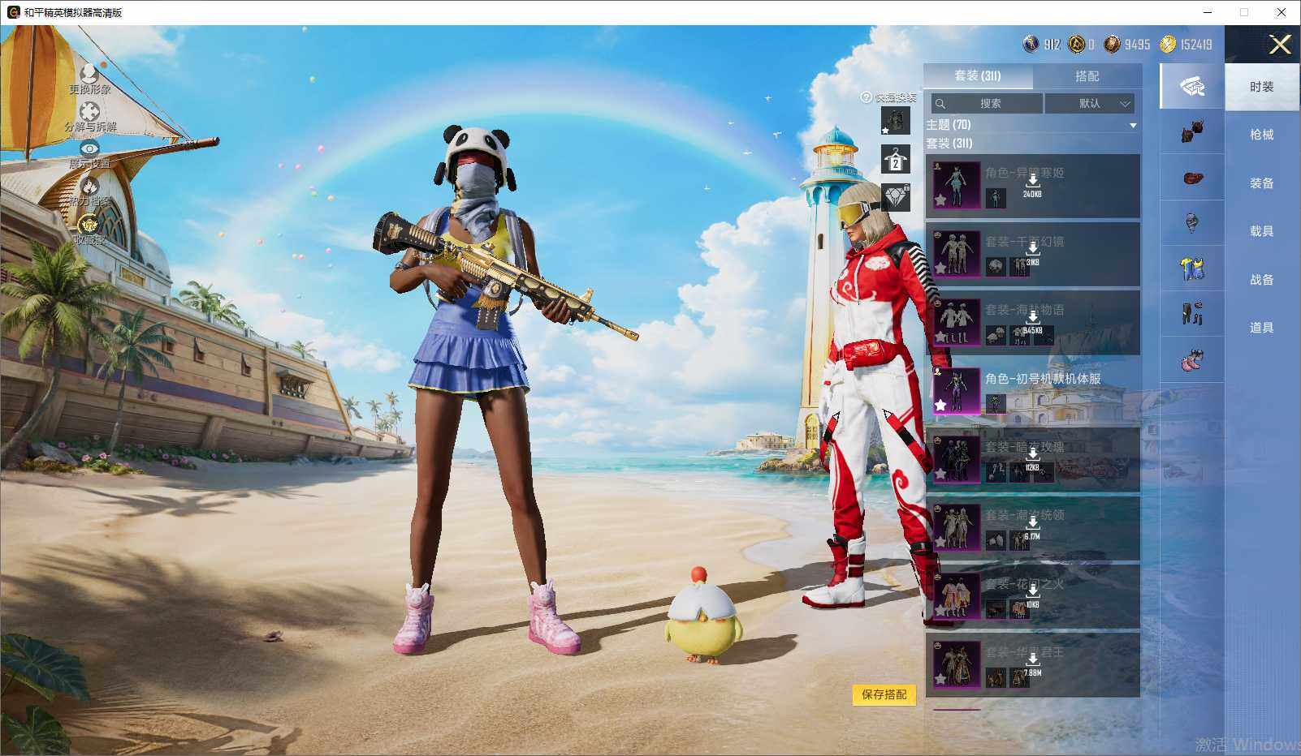Click the 9495 bronze coin icon
Image resolution: width=1301 pixels, height=756 pixels.
point(1112,44)
